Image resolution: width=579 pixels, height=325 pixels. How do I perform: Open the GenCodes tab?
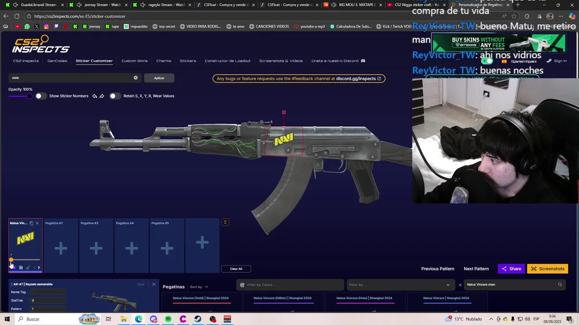tap(57, 61)
